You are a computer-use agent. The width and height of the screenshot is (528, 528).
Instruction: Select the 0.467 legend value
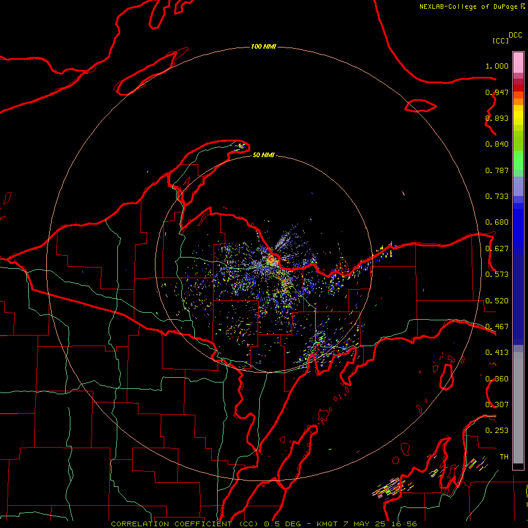pos(497,327)
